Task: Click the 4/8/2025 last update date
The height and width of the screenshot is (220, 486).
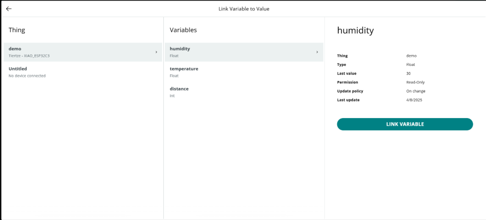Action: [x=414, y=100]
